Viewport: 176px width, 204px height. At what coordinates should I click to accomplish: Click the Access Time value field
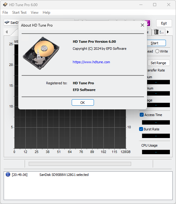point(156,122)
